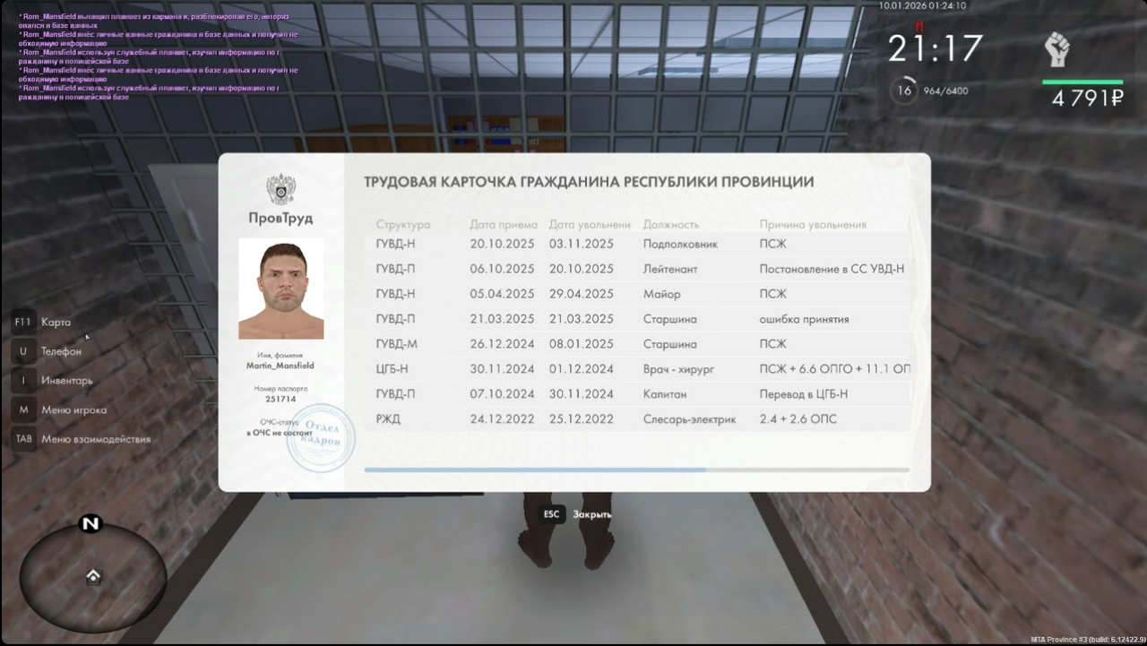Click the Структура column header
This screenshot has height=646, width=1147.
coord(403,225)
